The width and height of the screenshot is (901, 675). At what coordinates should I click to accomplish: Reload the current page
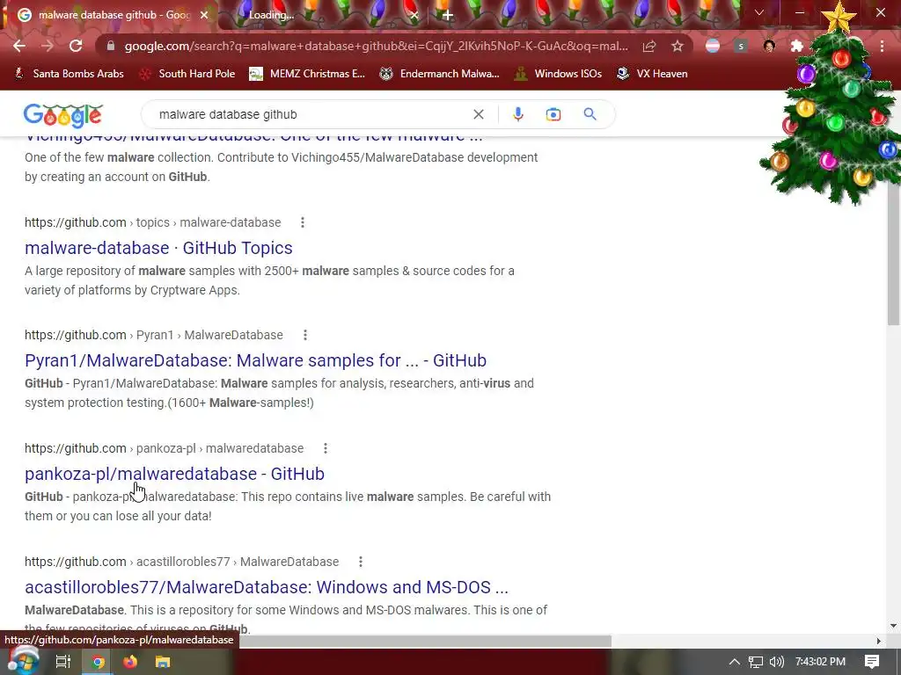coord(76,46)
